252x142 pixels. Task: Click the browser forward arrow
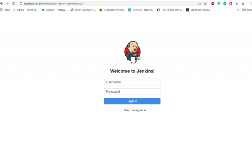click(x=8, y=4)
